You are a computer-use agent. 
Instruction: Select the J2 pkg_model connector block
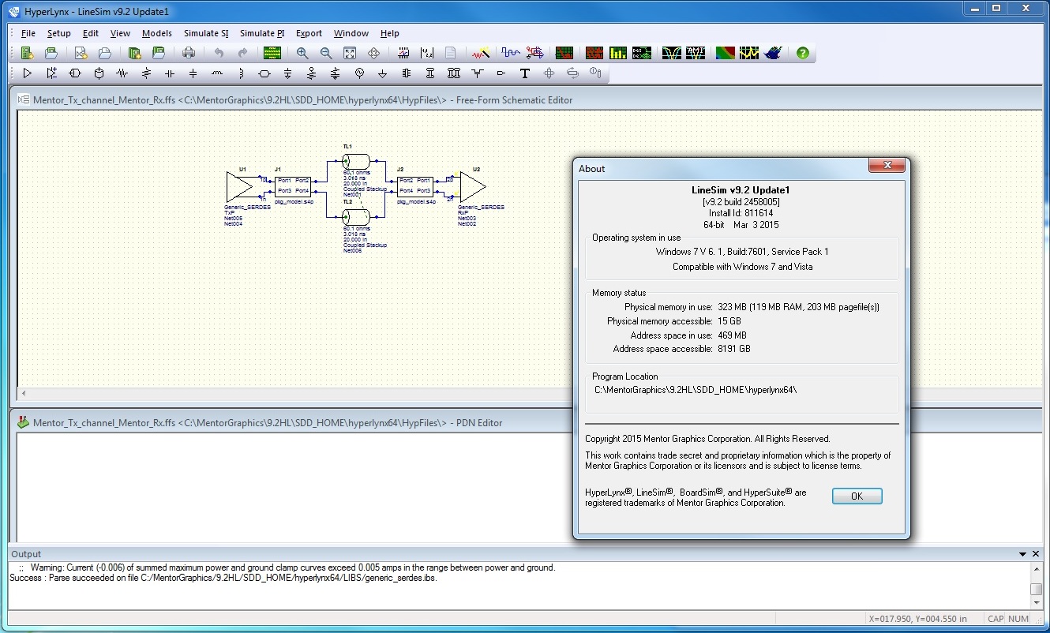(414, 185)
